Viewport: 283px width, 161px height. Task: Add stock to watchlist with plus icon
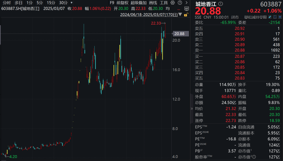(280, 17)
